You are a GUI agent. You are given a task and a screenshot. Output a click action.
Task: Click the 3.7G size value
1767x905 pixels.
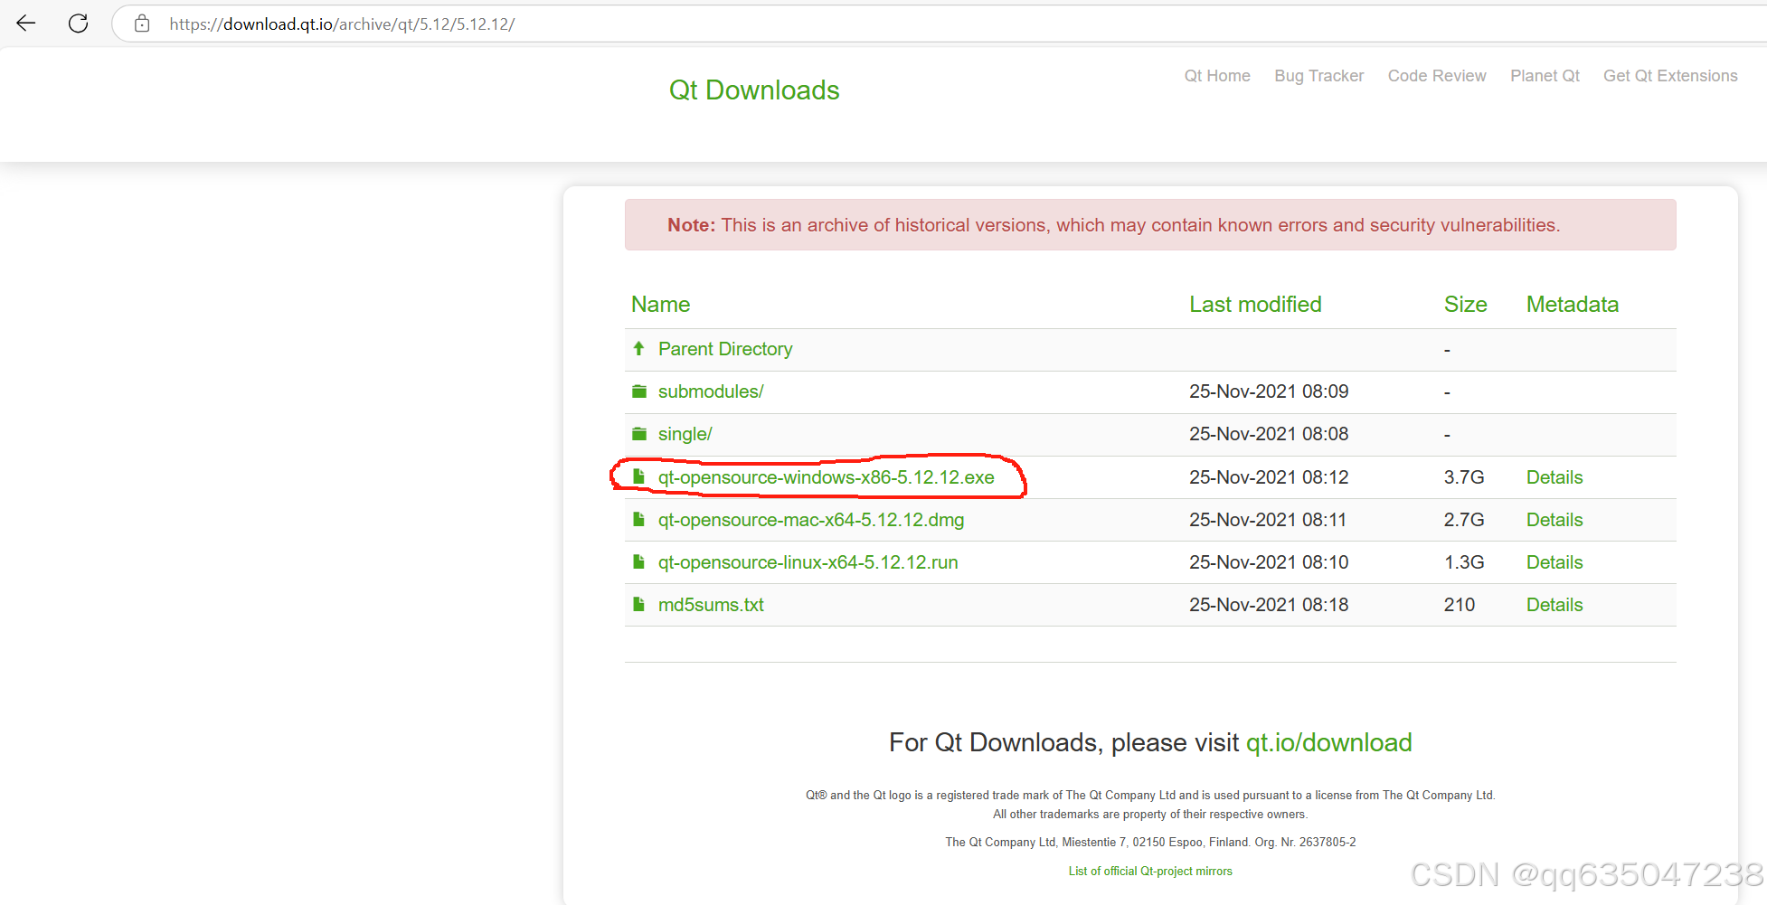pos(1464,477)
